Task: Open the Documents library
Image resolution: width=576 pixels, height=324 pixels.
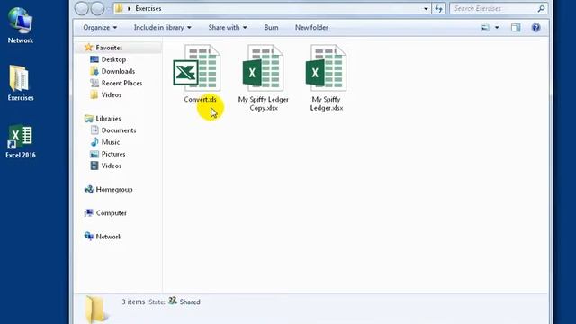Action: [x=119, y=130]
